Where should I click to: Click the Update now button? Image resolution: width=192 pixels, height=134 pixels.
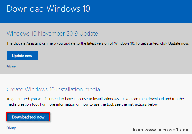(22, 56)
